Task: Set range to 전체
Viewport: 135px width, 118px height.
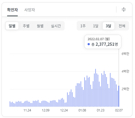Action: (122, 26)
